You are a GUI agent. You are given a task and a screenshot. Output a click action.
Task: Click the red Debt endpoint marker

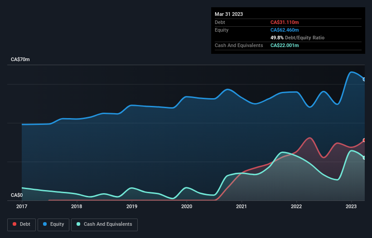365,140
